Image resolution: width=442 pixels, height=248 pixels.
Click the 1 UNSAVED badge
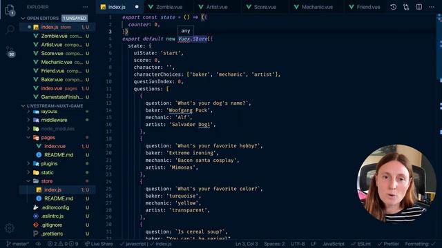click(x=75, y=19)
